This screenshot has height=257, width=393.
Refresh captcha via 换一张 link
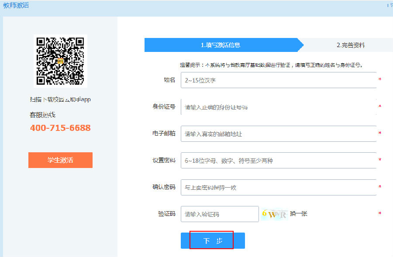click(299, 214)
